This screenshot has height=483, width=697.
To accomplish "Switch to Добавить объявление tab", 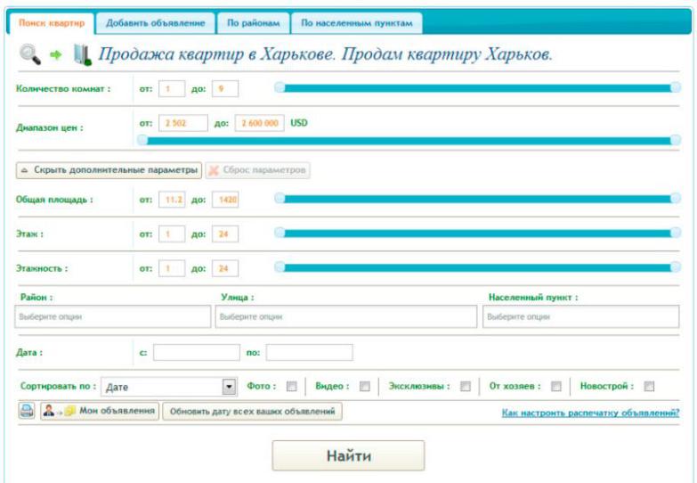I will point(155,23).
